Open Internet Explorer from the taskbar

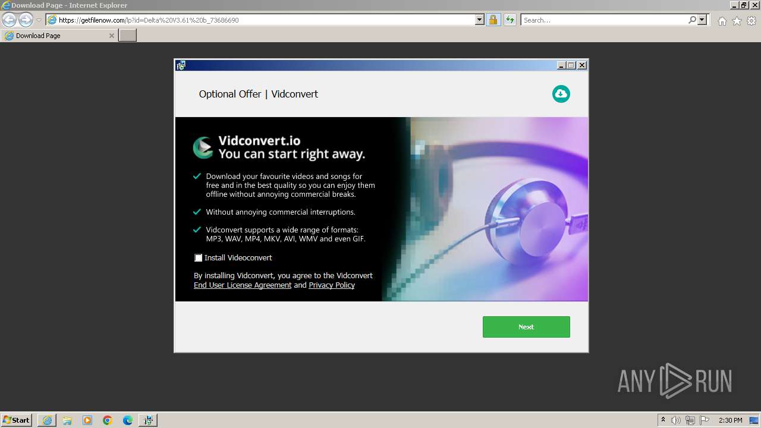47,420
